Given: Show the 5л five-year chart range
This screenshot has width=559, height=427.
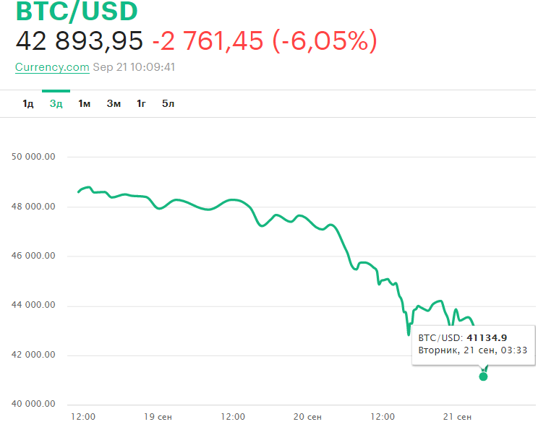Looking at the screenshot, I should coord(168,103).
